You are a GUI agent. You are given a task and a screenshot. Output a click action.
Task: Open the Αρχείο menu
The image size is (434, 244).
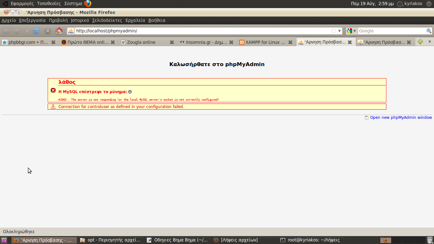[x=9, y=20]
